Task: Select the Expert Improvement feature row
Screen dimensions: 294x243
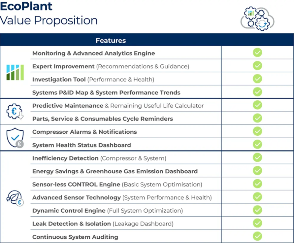Action: [111, 66]
